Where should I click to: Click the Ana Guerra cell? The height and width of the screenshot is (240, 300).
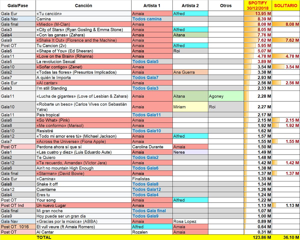[x=190, y=72]
